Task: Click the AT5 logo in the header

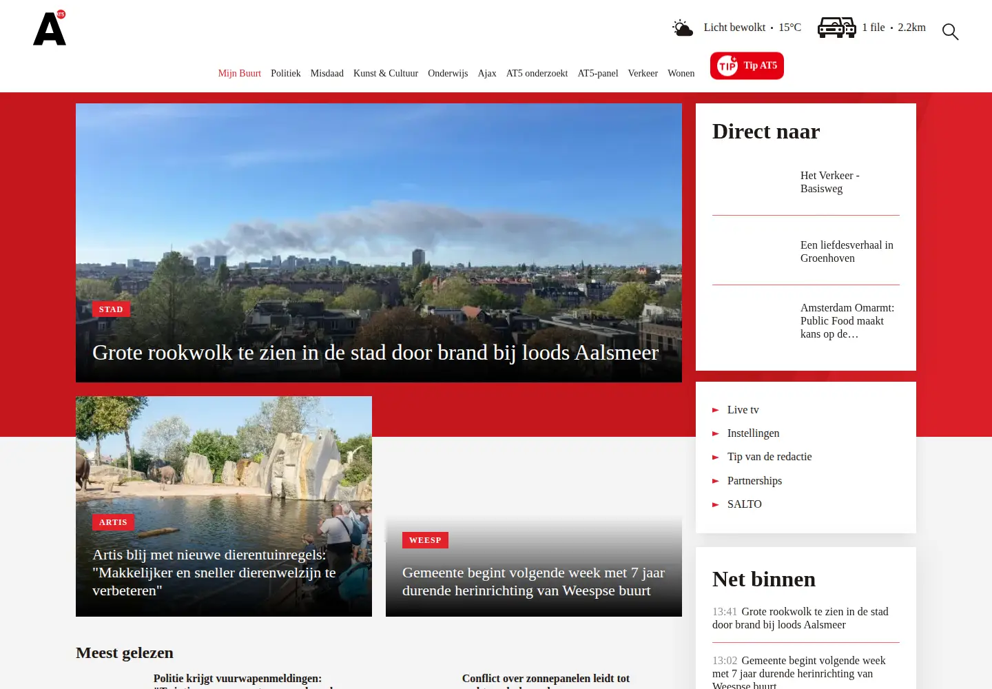Action: [50, 28]
